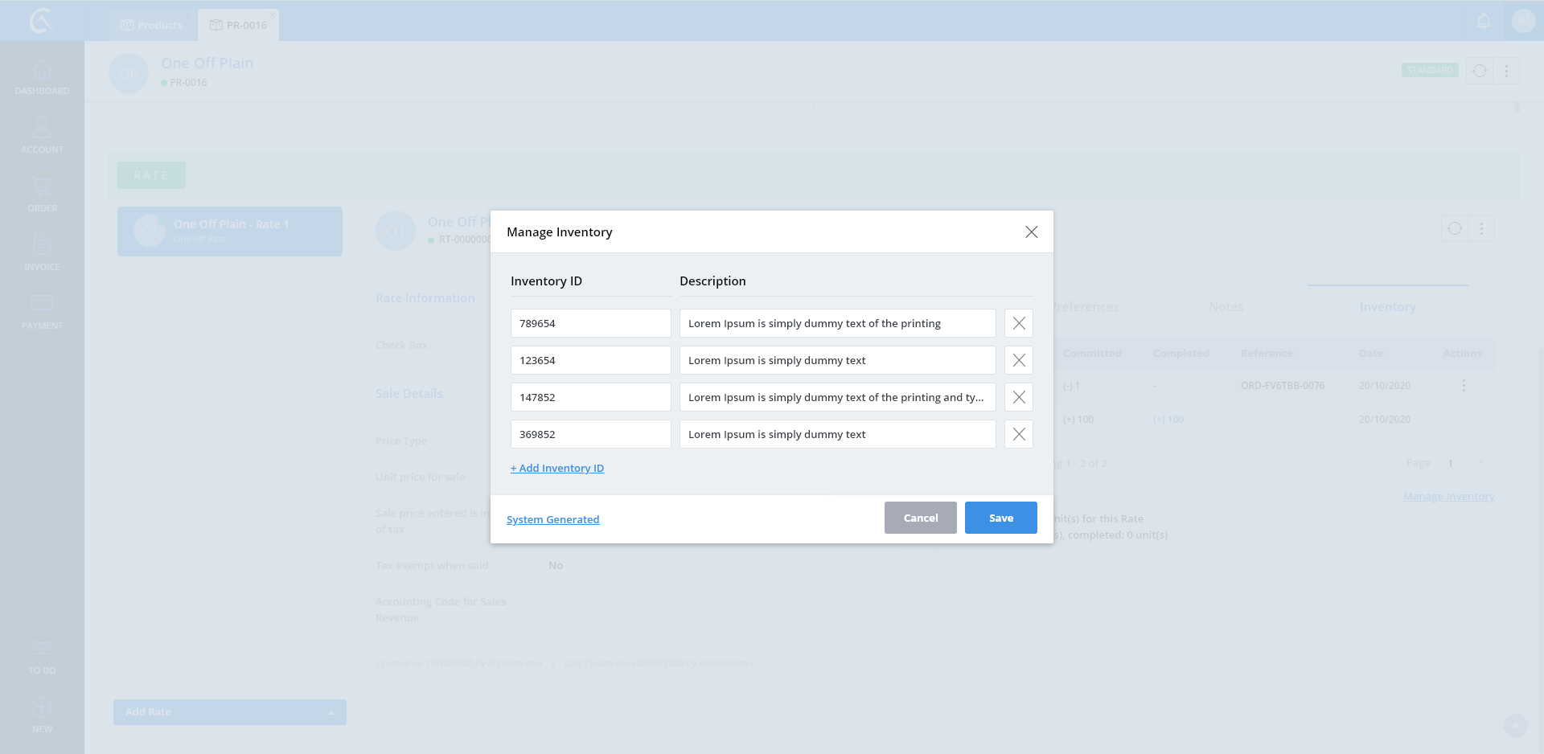
Task: Edit description of inventory 147852
Action: [836, 397]
